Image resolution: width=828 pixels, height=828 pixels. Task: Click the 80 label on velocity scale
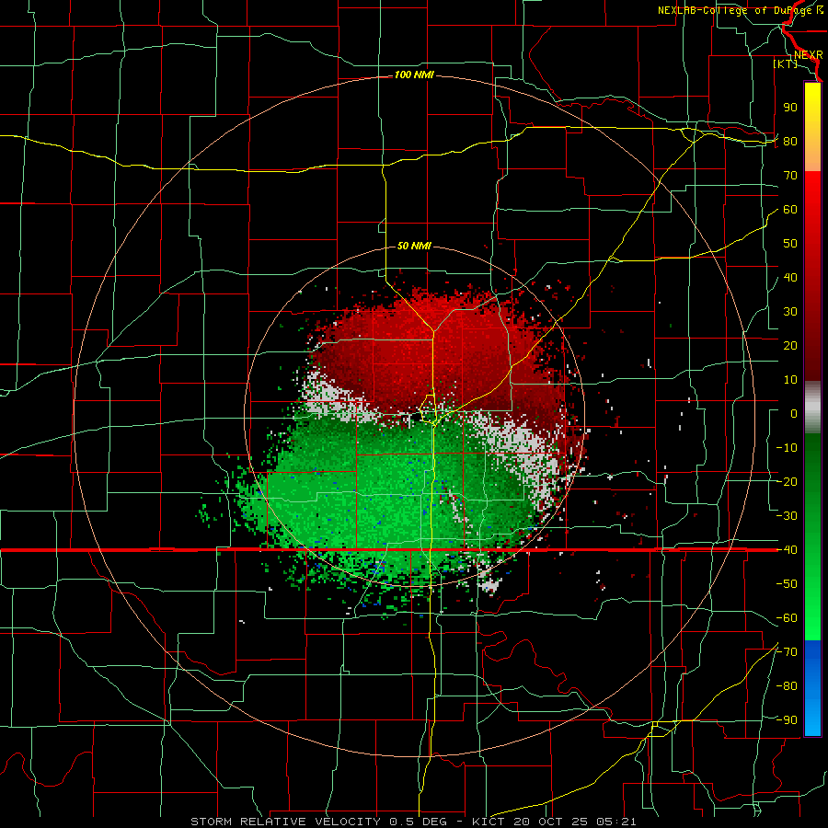(x=790, y=142)
